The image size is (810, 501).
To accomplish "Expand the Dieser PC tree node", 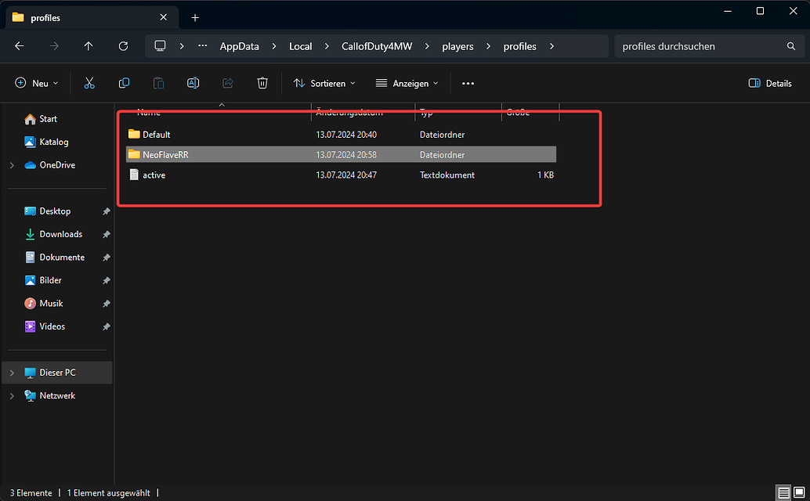I will pyautogui.click(x=12, y=373).
